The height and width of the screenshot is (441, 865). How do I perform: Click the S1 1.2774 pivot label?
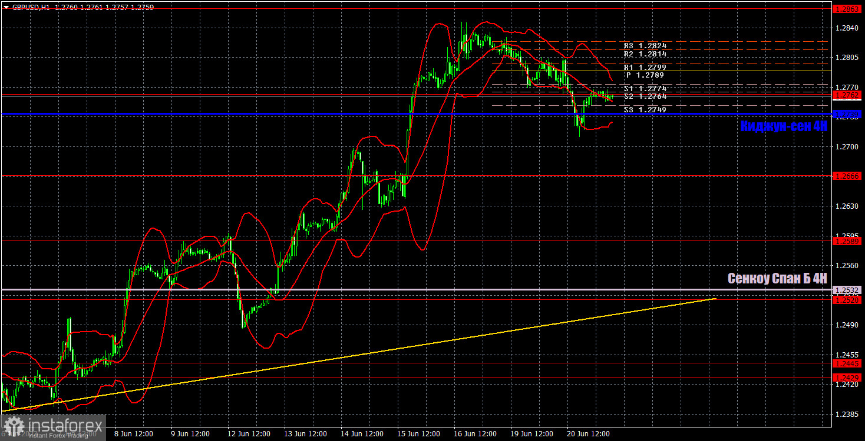point(645,89)
